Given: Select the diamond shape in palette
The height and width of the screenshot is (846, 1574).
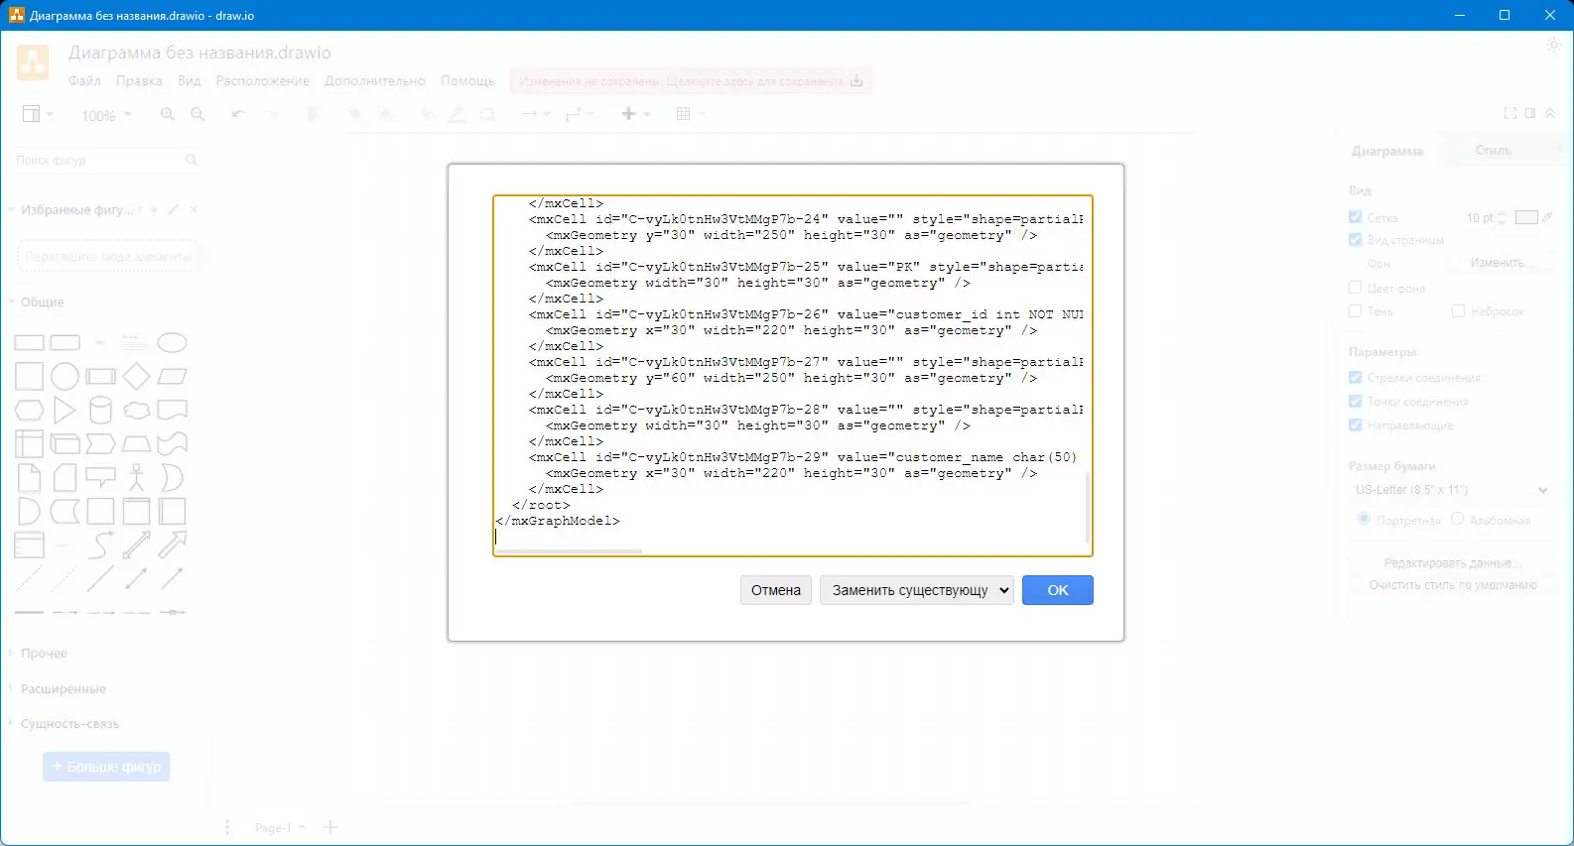Looking at the screenshot, I should [x=136, y=377].
